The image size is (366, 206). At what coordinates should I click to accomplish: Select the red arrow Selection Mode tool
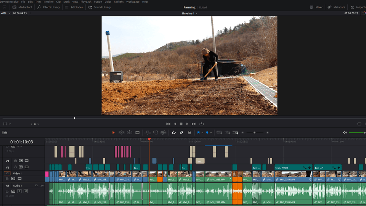pos(113,132)
